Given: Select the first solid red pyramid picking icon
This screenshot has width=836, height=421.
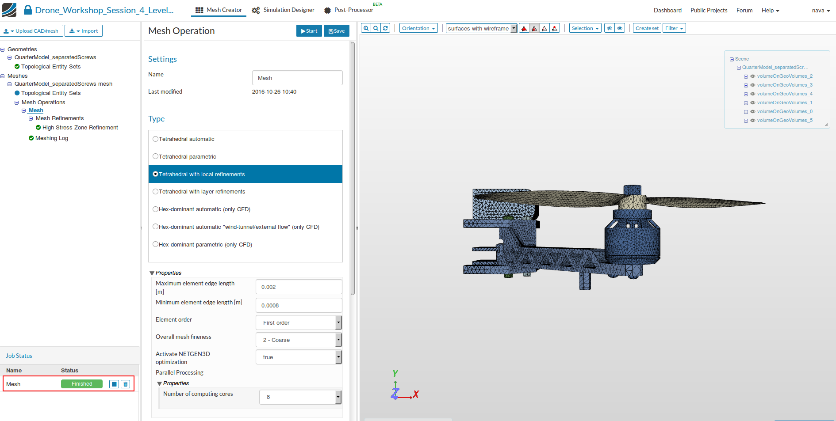Looking at the screenshot, I should point(524,28).
